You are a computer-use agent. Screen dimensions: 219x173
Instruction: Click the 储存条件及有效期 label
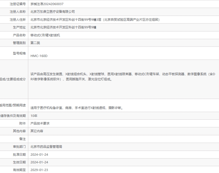point(13,116)
